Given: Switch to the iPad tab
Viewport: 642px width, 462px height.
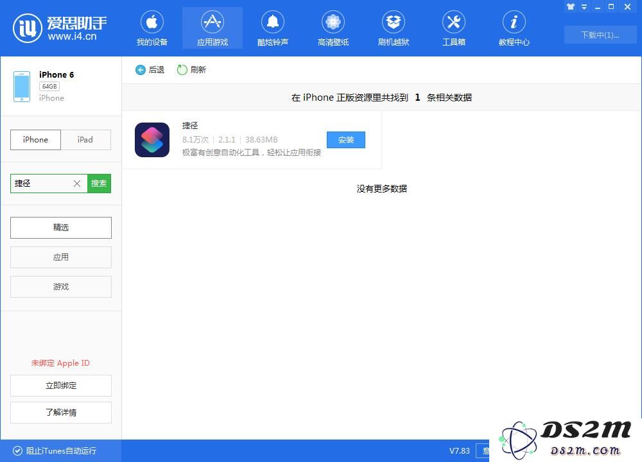Looking at the screenshot, I should (x=85, y=139).
